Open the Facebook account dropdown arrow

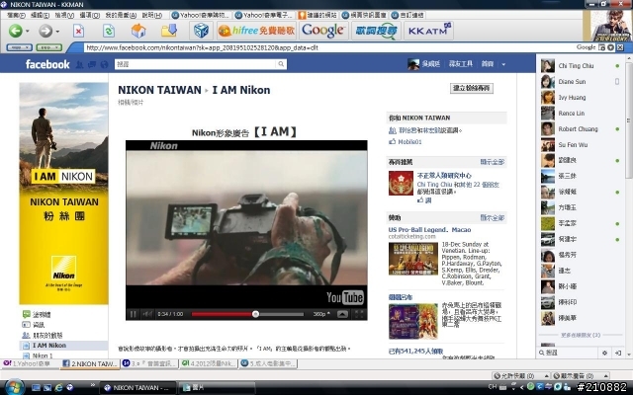[x=503, y=64]
